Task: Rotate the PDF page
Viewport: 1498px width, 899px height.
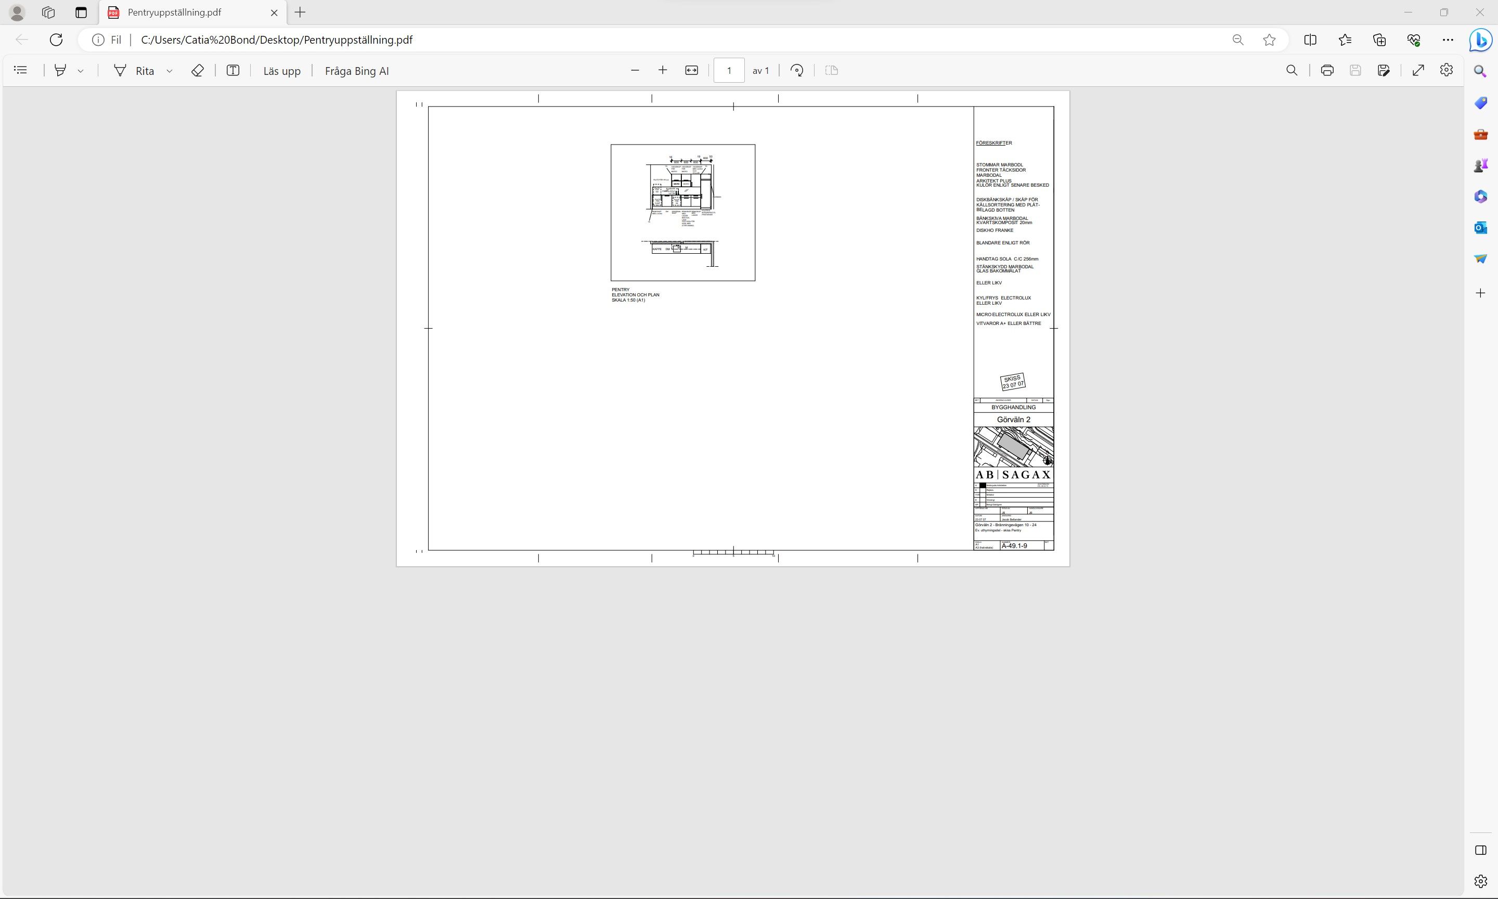Action: point(797,70)
